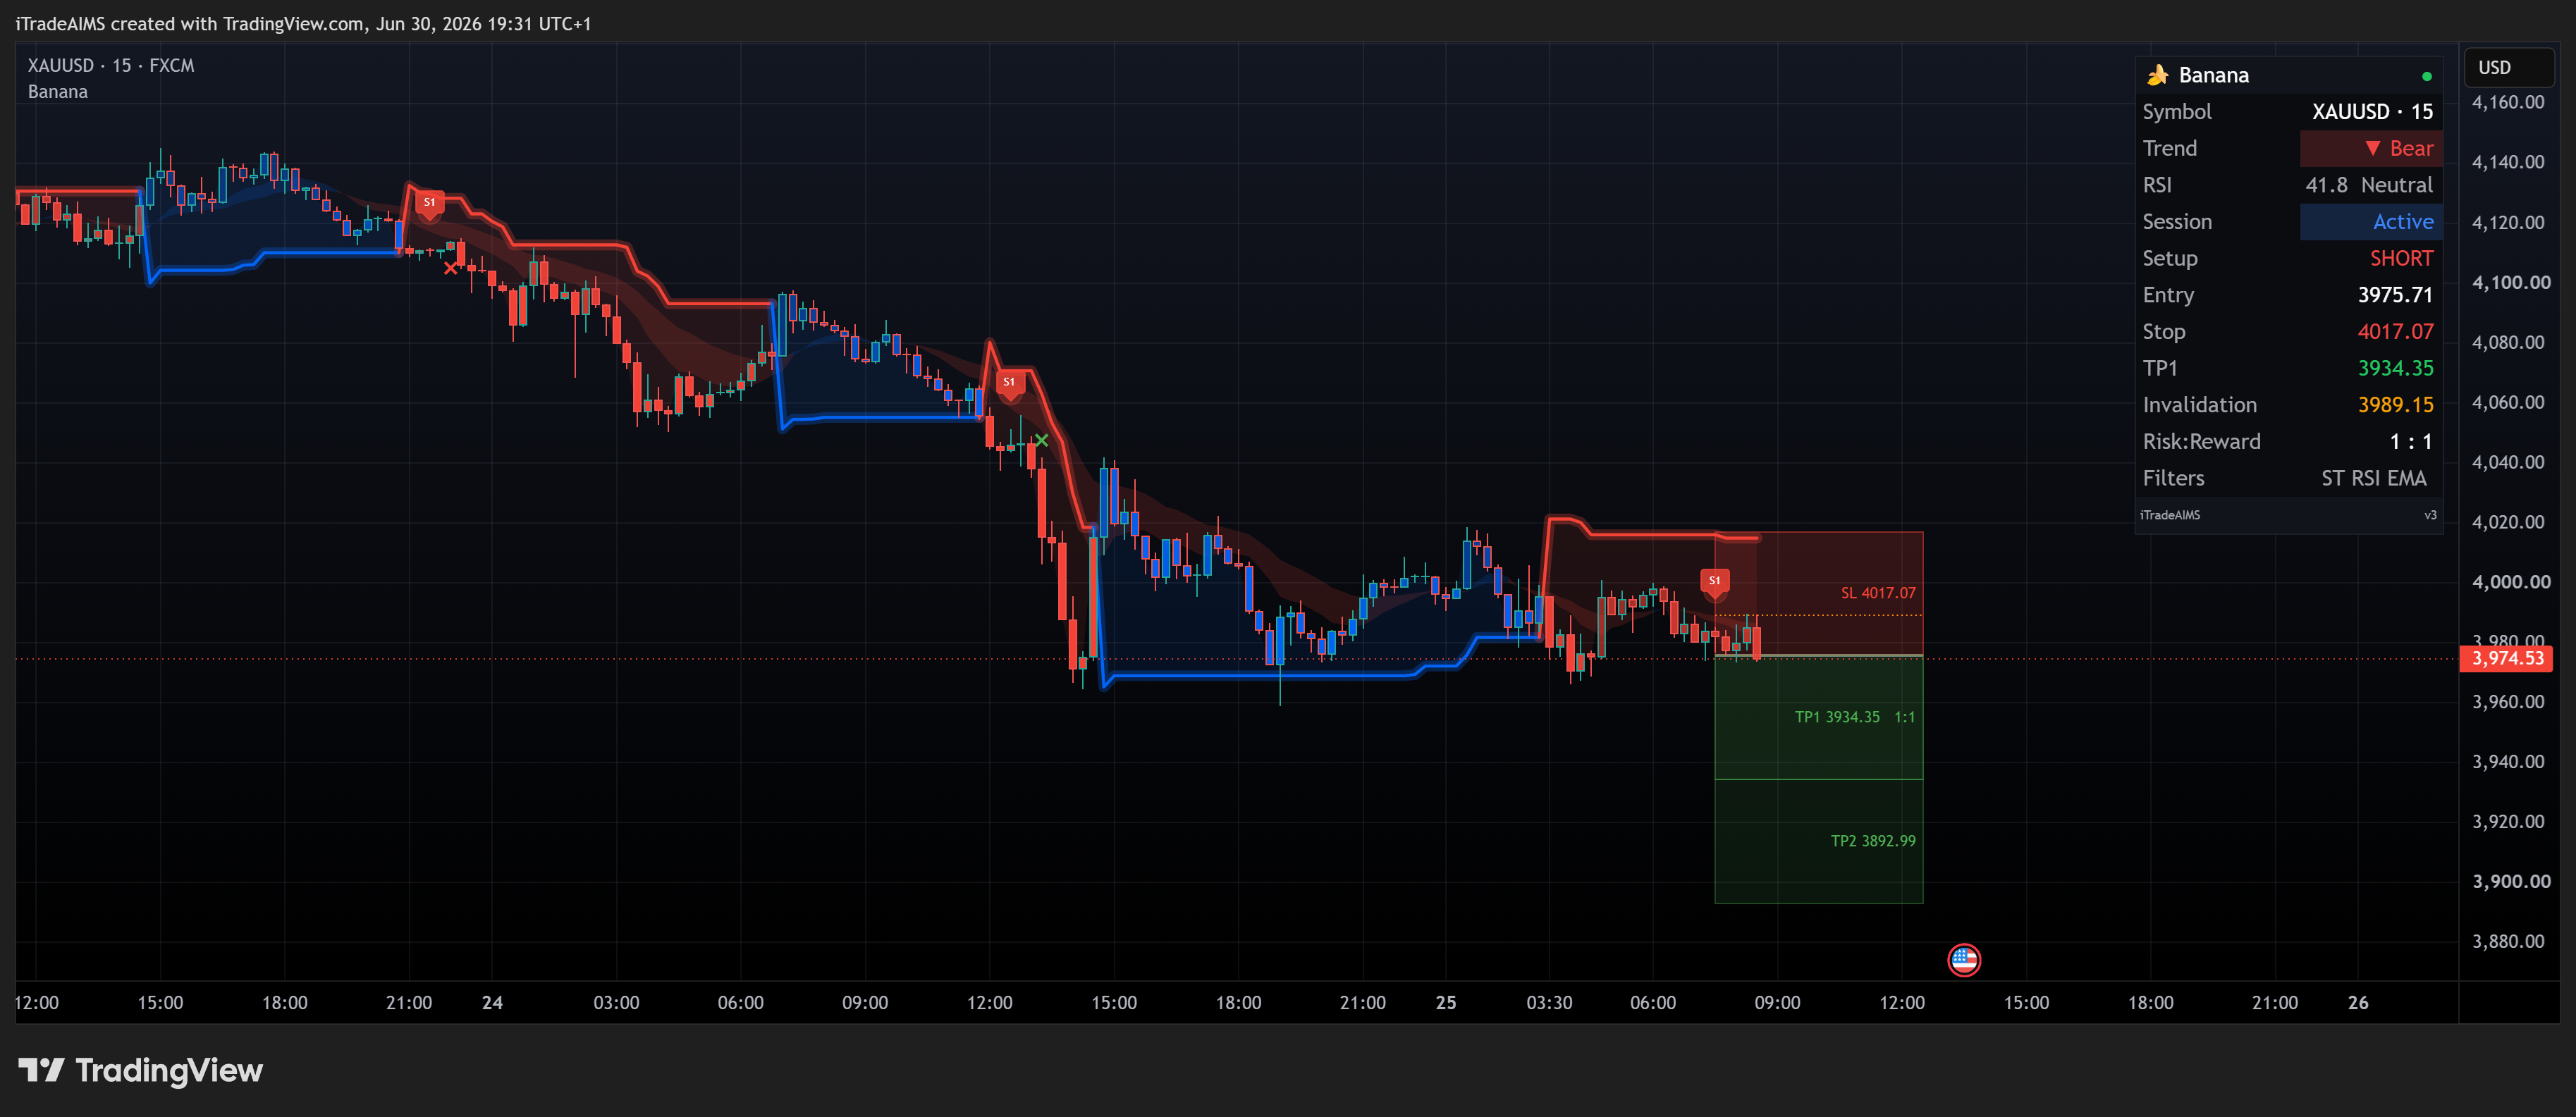This screenshot has width=2576, height=1117.
Task: Click the Entry value 3975.71
Action: (2395, 295)
